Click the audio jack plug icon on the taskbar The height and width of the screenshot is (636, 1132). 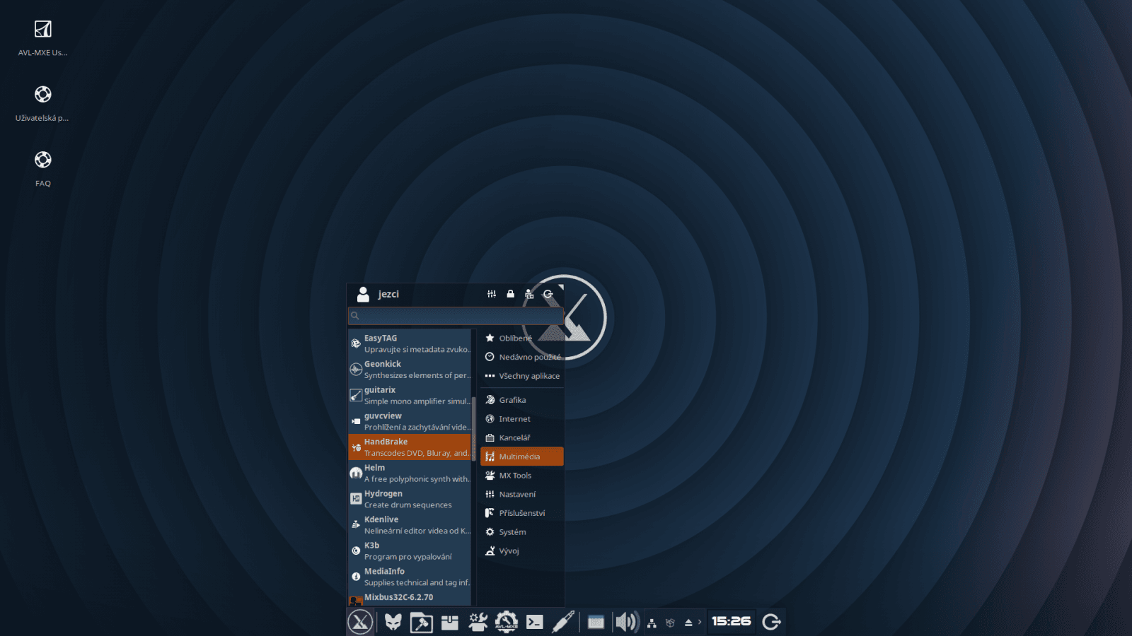[564, 623]
